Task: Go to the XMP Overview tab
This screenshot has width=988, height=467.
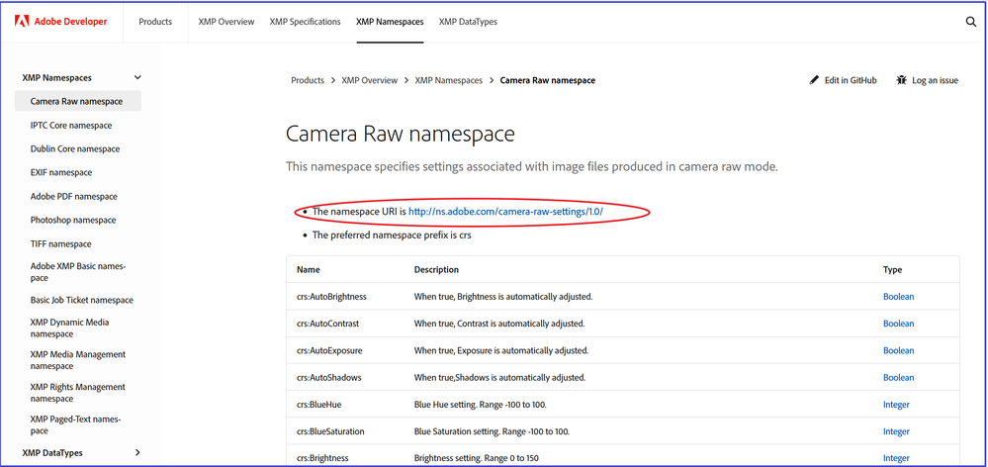Action: (228, 22)
